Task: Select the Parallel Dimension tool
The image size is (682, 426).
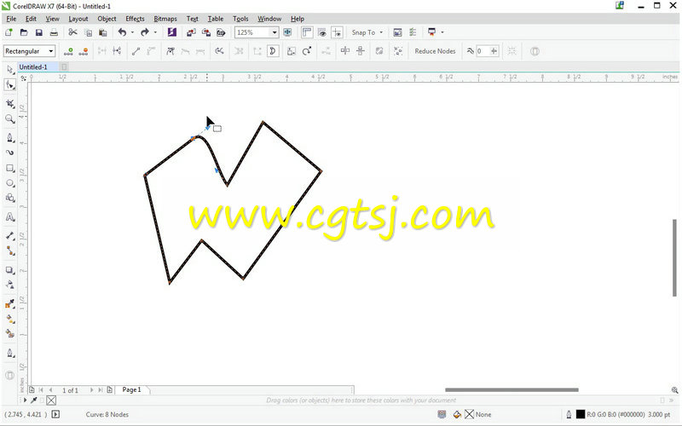Action: 10,236
